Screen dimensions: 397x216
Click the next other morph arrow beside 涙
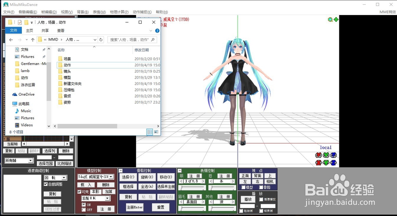[x=233, y=202]
